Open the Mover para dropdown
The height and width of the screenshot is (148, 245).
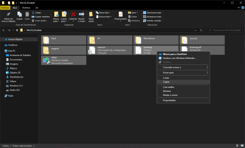click(x=56, y=21)
